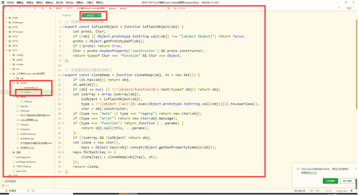Image resolution: width=358 pixels, height=195 pixels.
Task: Collapse the assets folder
Action: pyautogui.click(x=14, y=83)
